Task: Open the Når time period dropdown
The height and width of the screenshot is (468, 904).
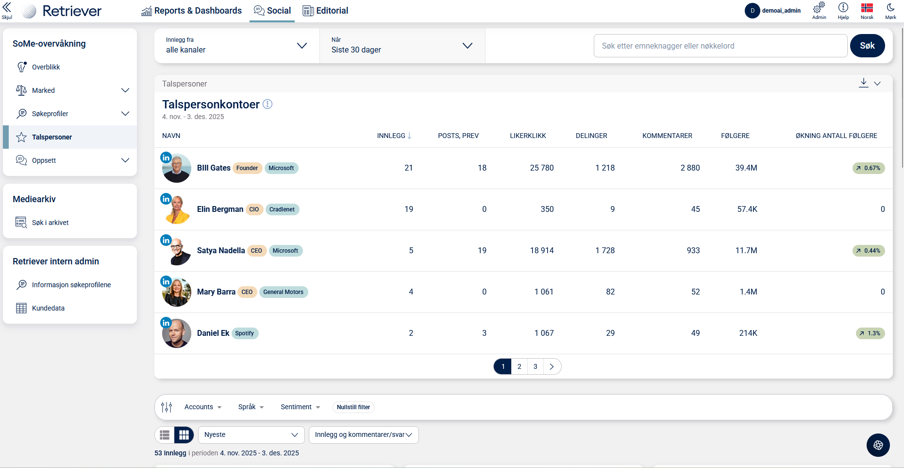Action: [x=402, y=46]
